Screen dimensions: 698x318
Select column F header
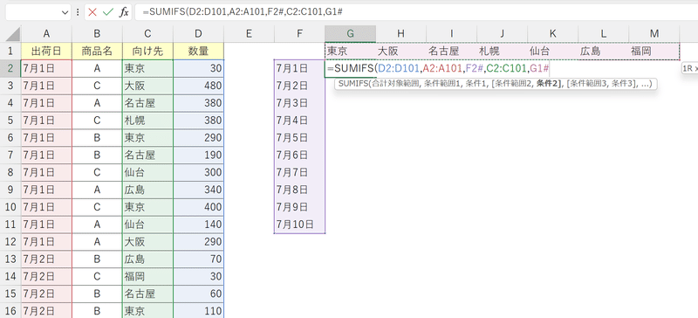coord(299,33)
